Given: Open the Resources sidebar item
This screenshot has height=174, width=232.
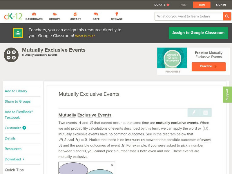Looking at the screenshot, I should click(13, 149).
